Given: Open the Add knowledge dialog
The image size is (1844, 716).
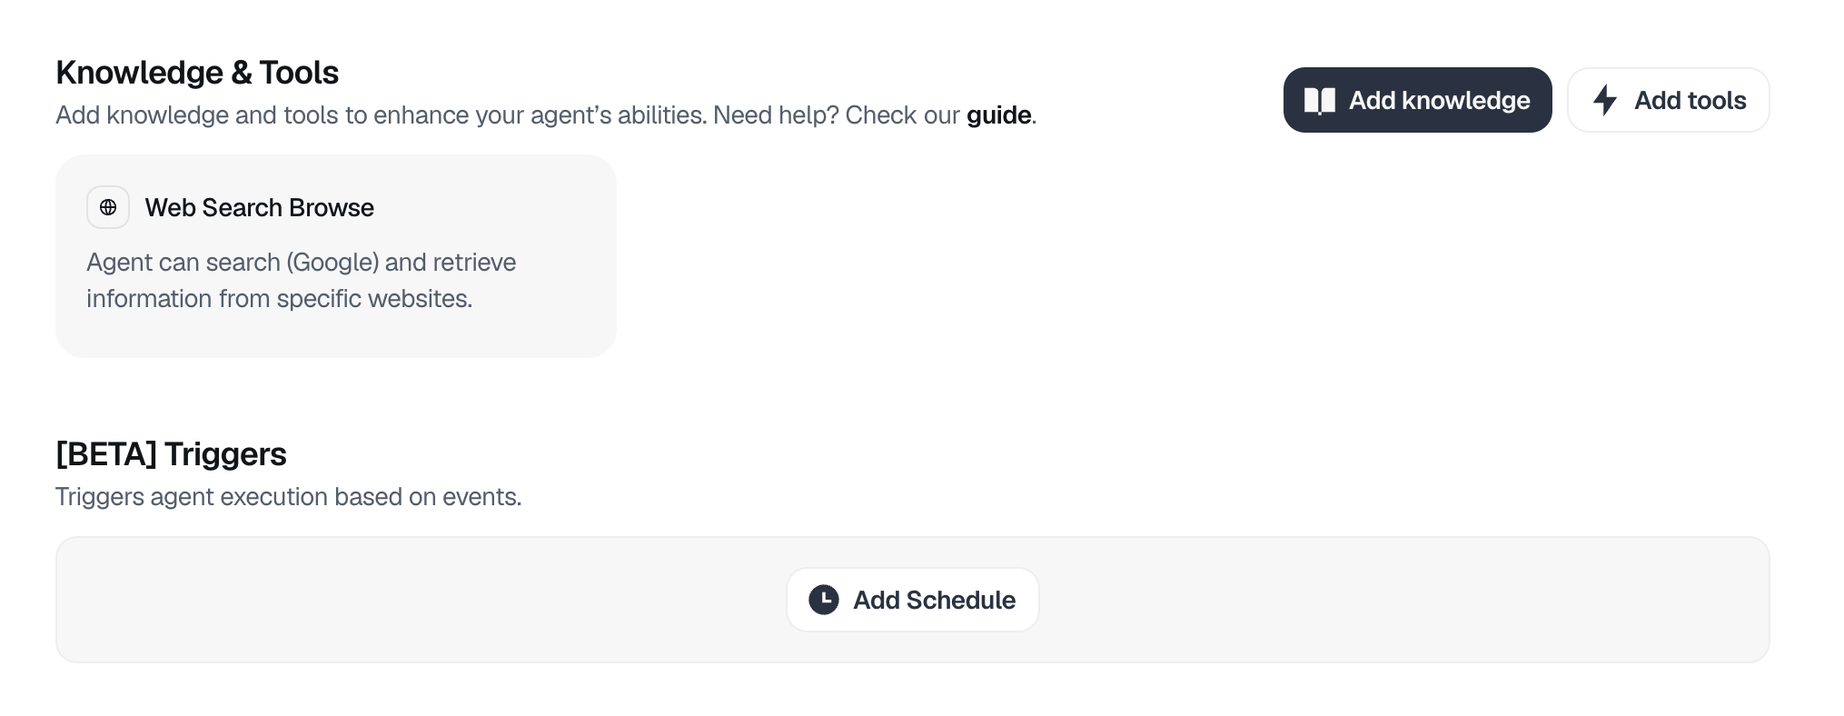Looking at the screenshot, I should (x=1417, y=100).
